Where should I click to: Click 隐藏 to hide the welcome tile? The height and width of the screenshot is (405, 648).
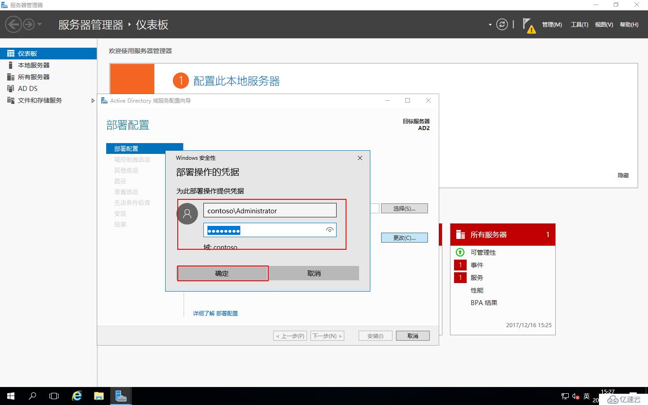tap(623, 175)
